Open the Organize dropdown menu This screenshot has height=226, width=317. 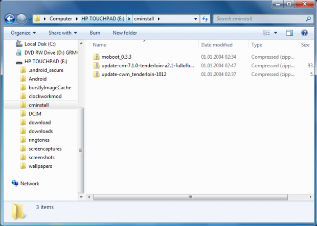[x=23, y=33]
